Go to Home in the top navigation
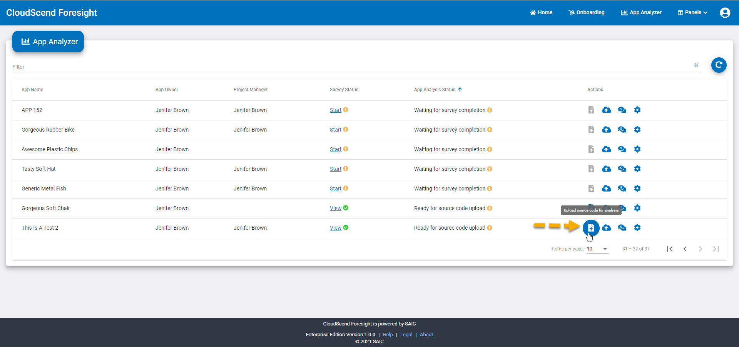The image size is (739, 347). [x=541, y=13]
